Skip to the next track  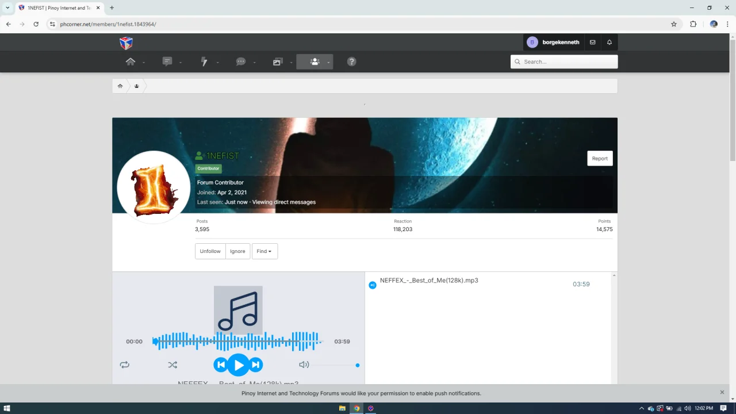[256, 365]
